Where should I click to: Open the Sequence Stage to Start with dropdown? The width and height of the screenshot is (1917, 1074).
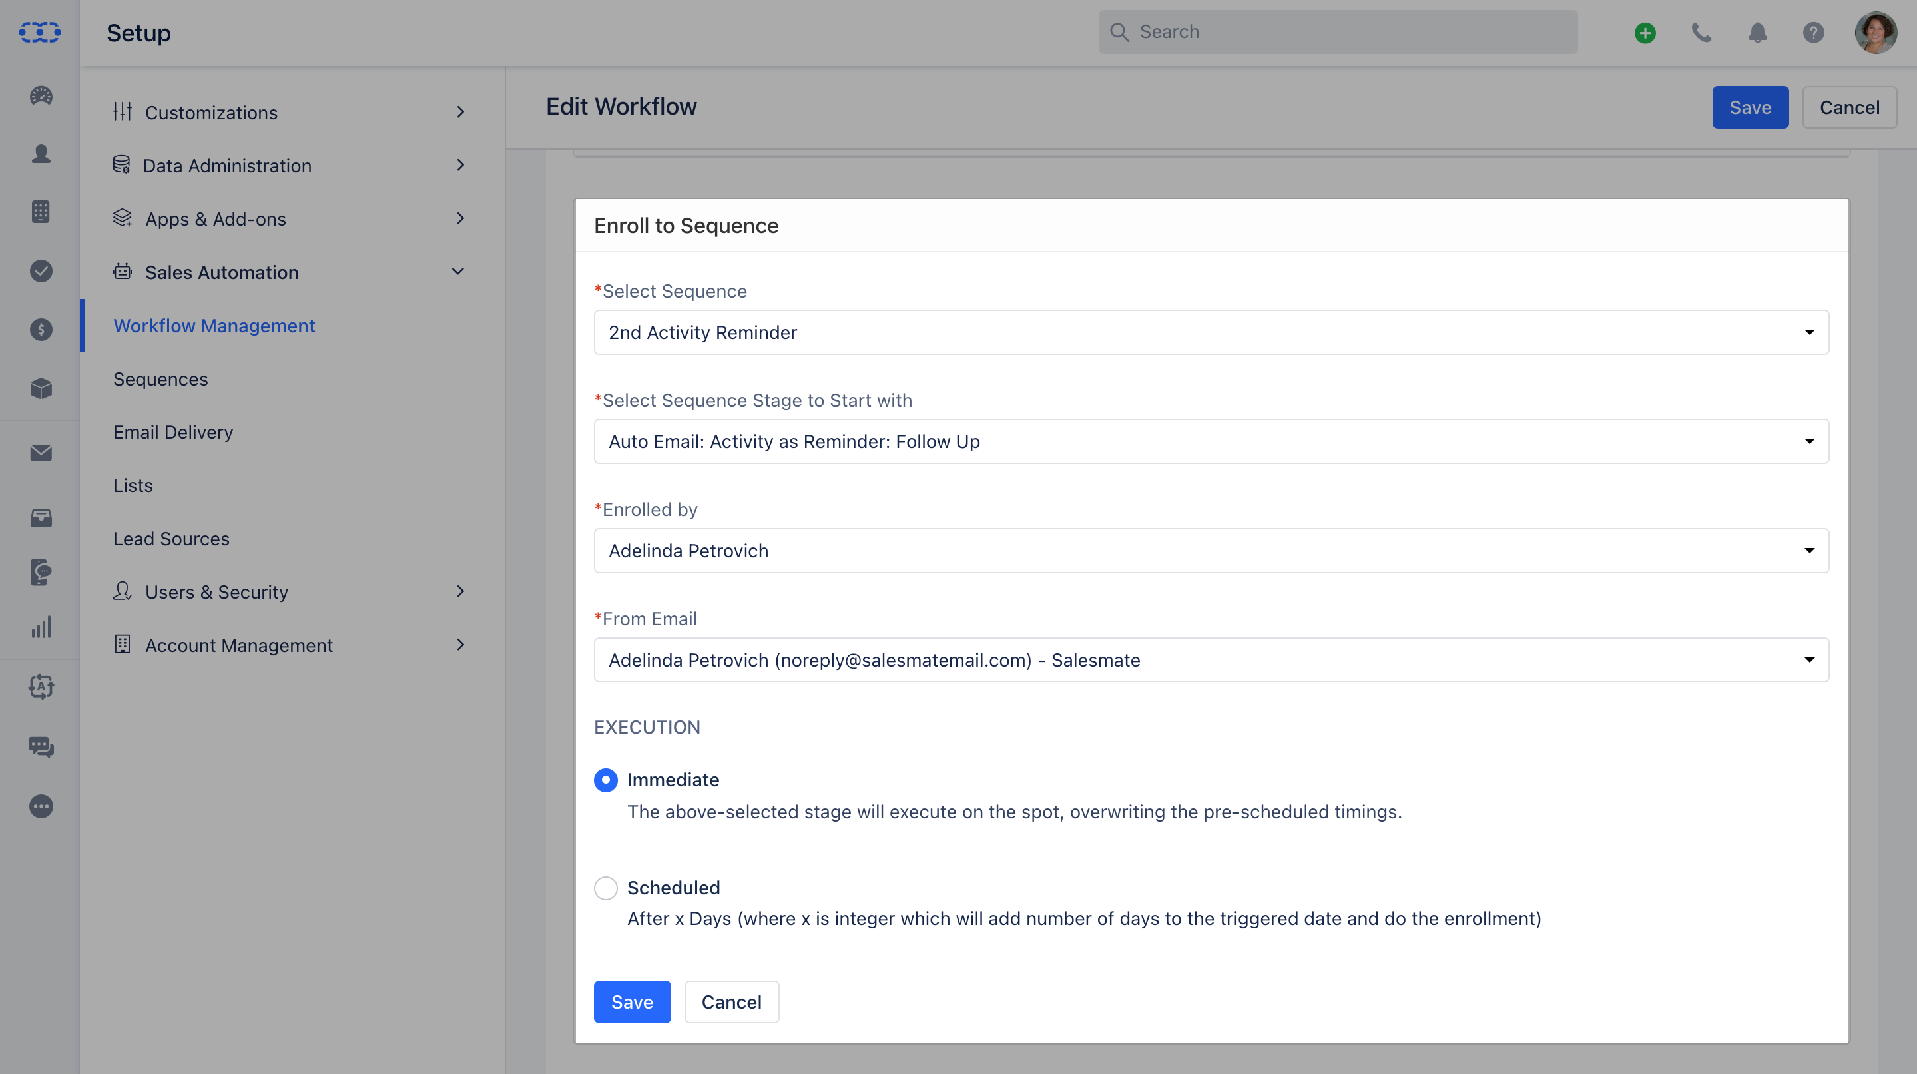click(x=1211, y=441)
